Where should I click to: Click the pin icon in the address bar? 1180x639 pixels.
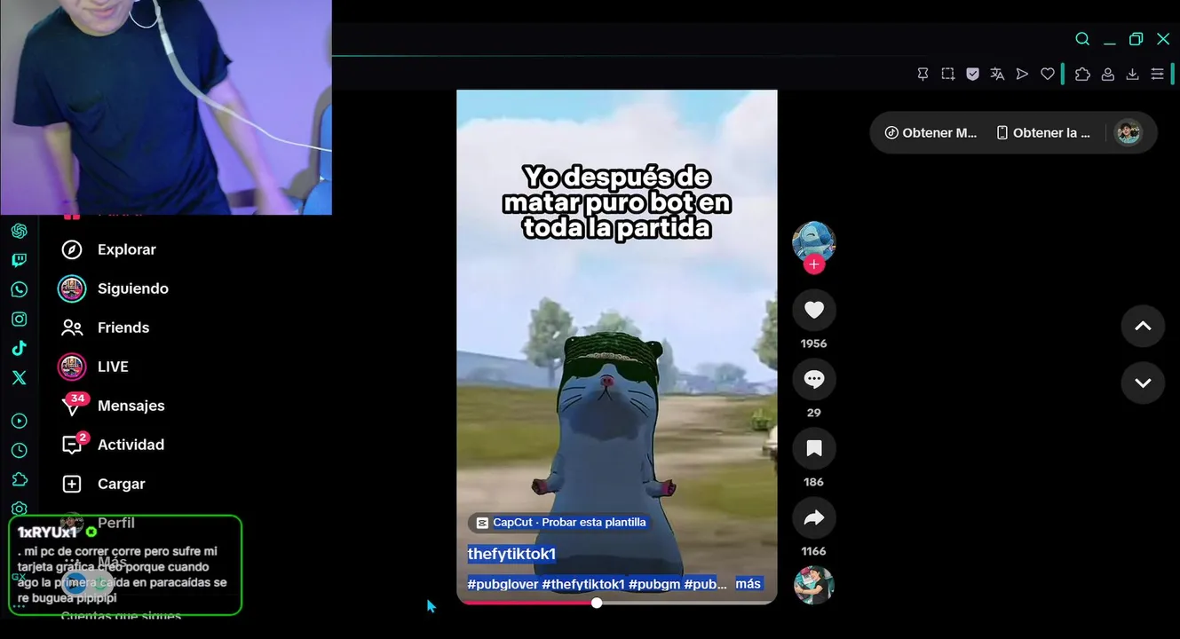[923, 75]
